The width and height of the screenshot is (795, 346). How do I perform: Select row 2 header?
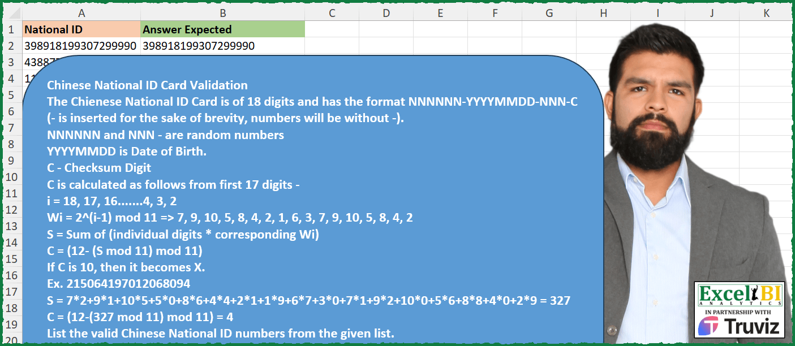tap(12, 45)
